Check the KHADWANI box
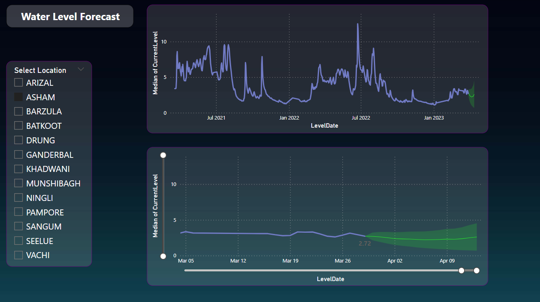This screenshot has width=540, height=302. pyautogui.click(x=19, y=169)
